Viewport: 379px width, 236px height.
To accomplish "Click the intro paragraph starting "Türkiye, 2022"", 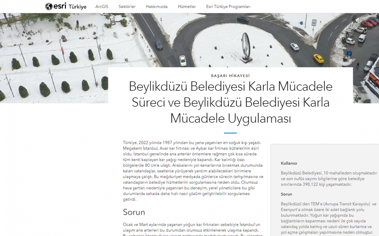I will 193,171.
